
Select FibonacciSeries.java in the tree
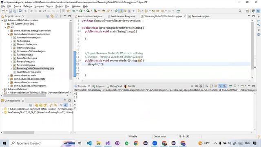(x=27, y=45)
